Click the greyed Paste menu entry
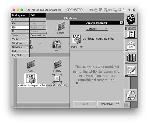Viewport: 149px width, 124px height. [x=38, y=27]
